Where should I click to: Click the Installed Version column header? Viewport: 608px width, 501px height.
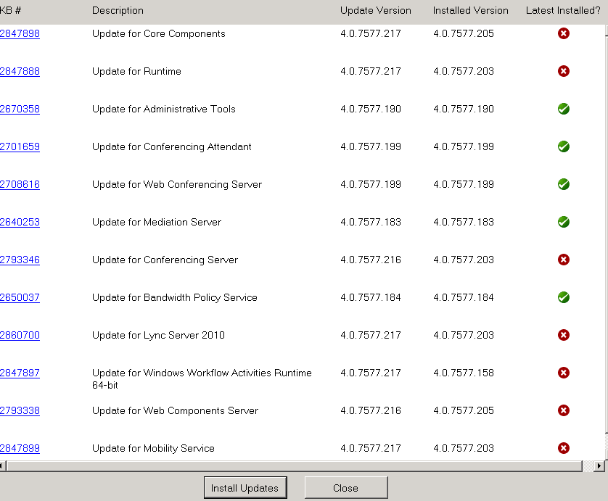coord(470,10)
